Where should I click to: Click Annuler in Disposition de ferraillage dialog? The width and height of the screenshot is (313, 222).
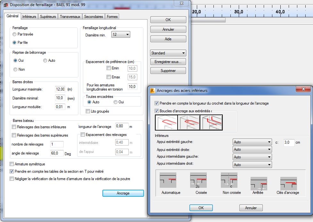point(168,29)
